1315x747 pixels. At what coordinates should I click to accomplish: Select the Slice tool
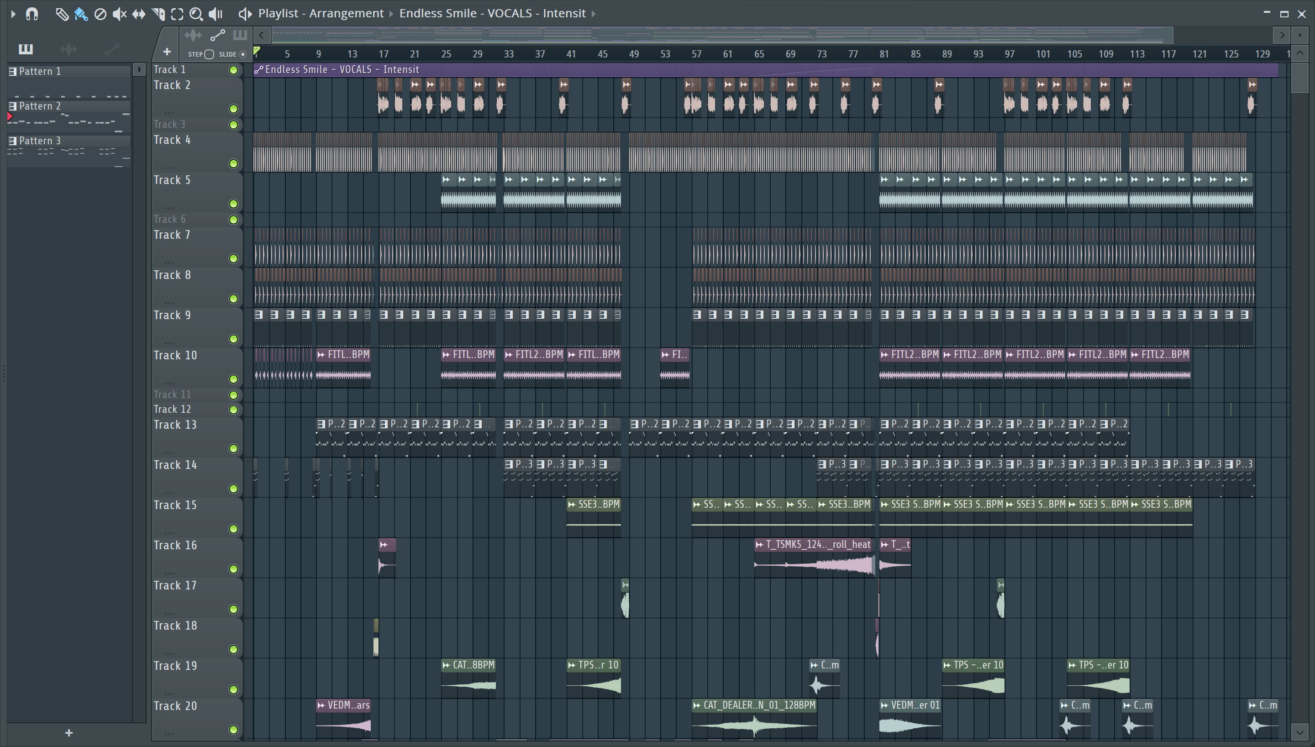coord(158,14)
